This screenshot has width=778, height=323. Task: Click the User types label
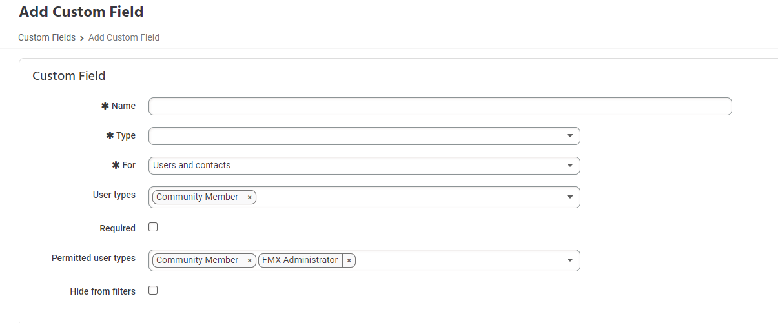pyautogui.click(x=114, y=195)
